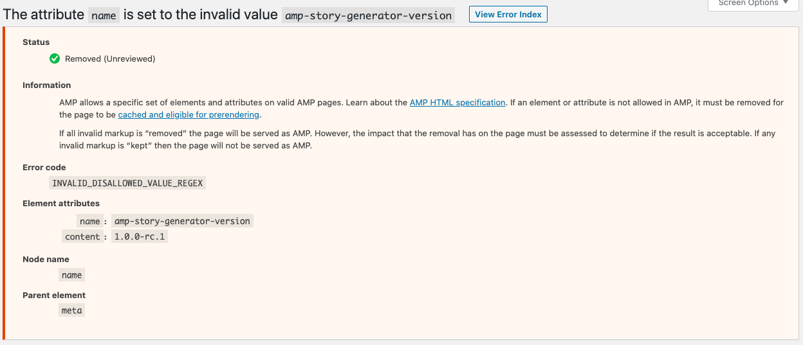Click the Status heading
Image resolution: width=803 pixels, height=345 pixels.
(x=36, y=42)
